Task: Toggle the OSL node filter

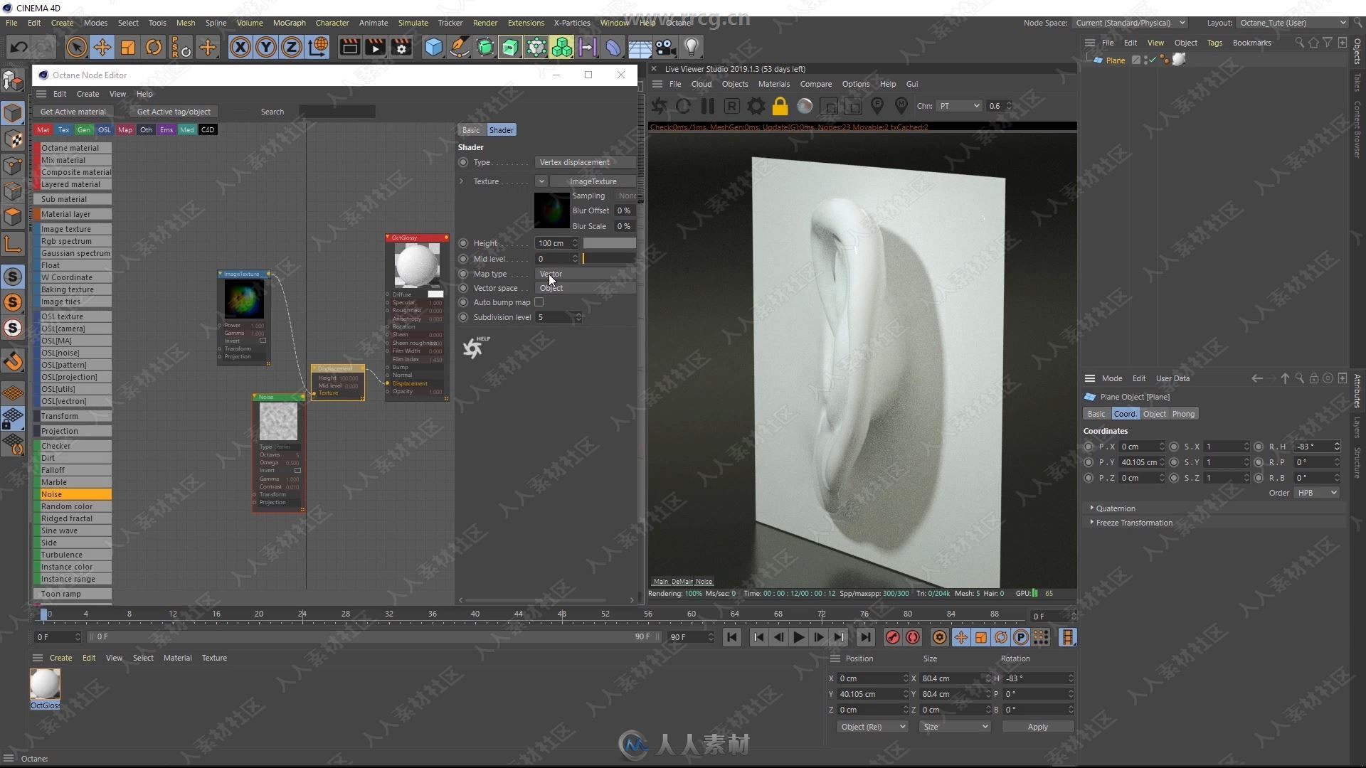Action: (105, 129)
